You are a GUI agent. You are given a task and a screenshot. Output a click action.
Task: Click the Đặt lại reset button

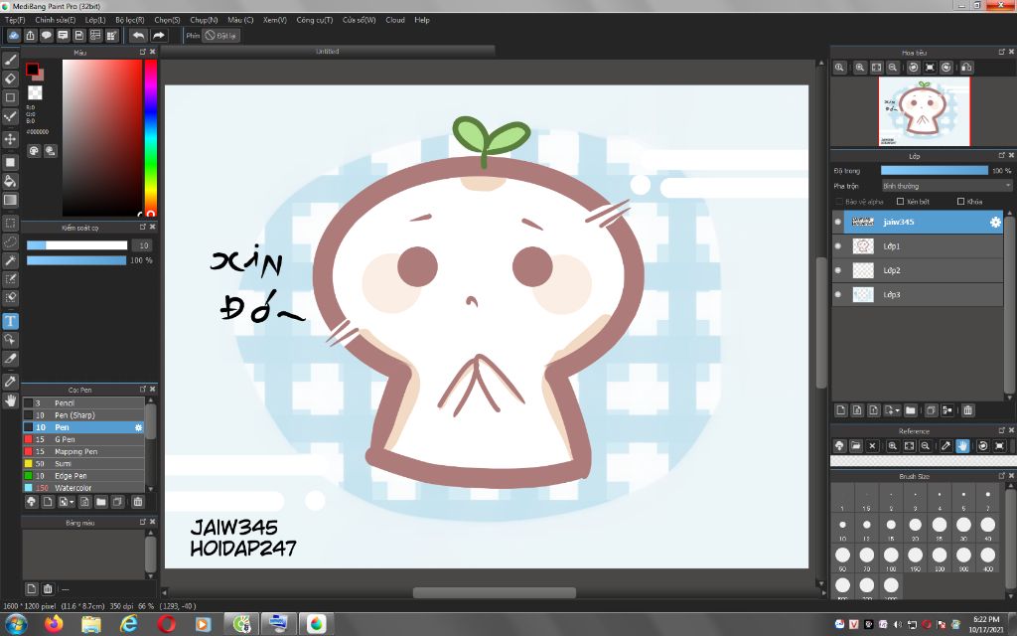point(221,36)
